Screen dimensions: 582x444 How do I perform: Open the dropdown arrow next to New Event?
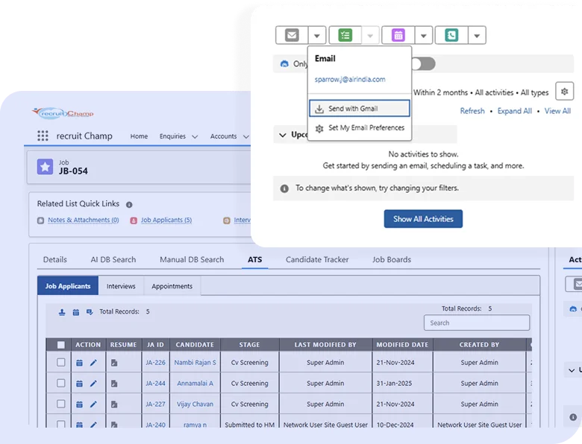pyautogui.click(x=424, y=36)
